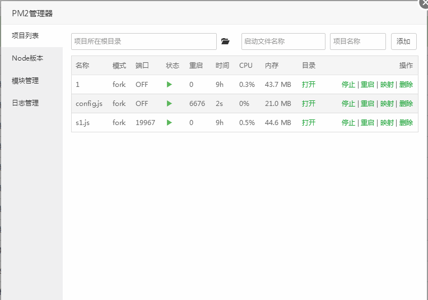Select the project name config.js
The image size is (428, 300).
tap(89, 104)
